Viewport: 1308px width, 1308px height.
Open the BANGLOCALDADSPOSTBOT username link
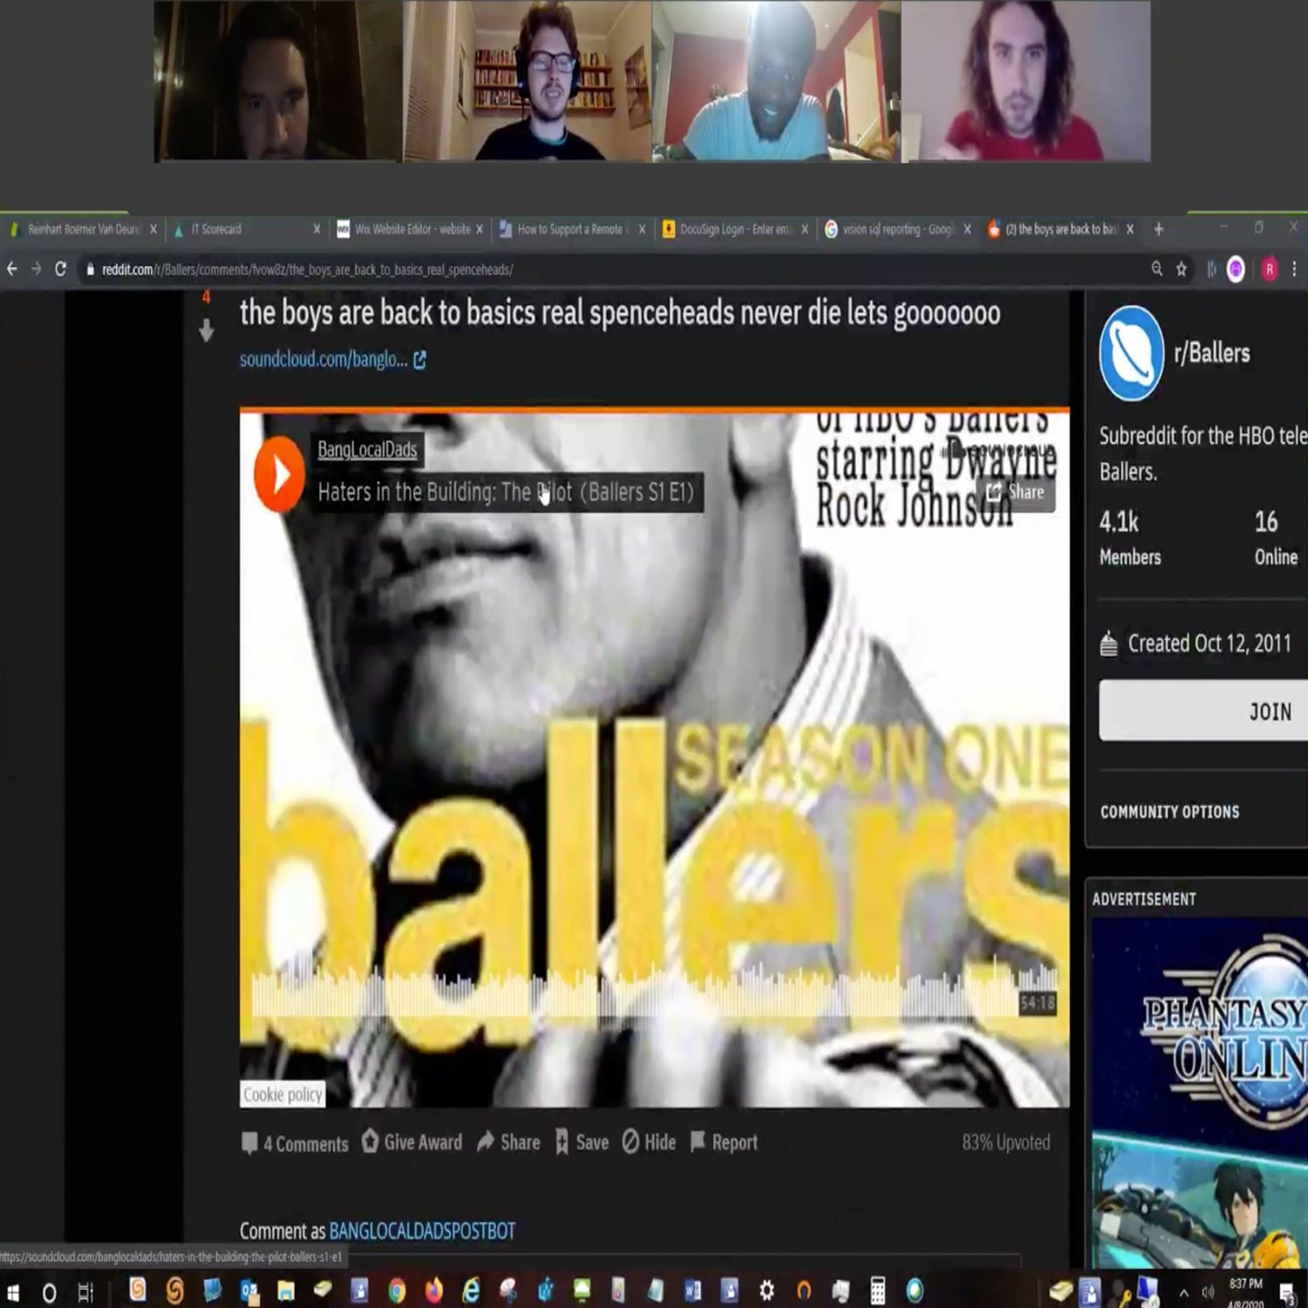click(422, 1231)
